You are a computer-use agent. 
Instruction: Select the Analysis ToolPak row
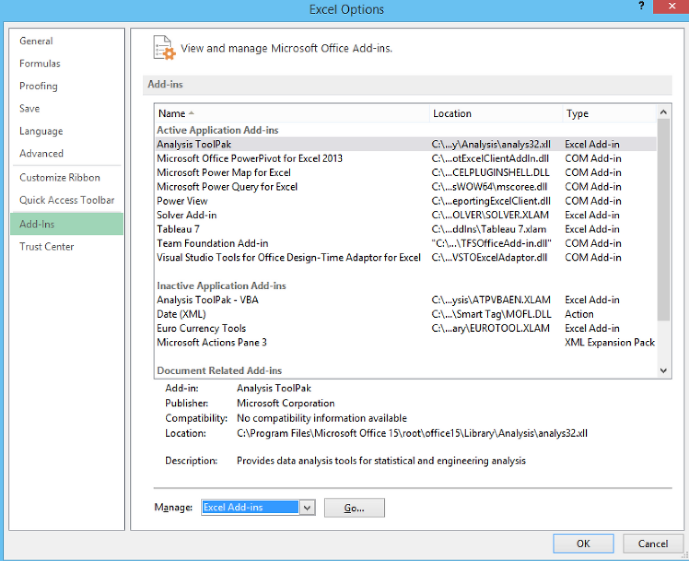pos(405,144)
